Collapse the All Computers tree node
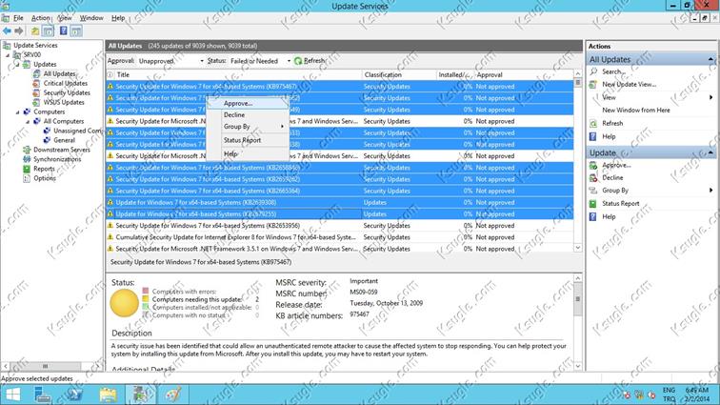 click(x=27, y=121)
